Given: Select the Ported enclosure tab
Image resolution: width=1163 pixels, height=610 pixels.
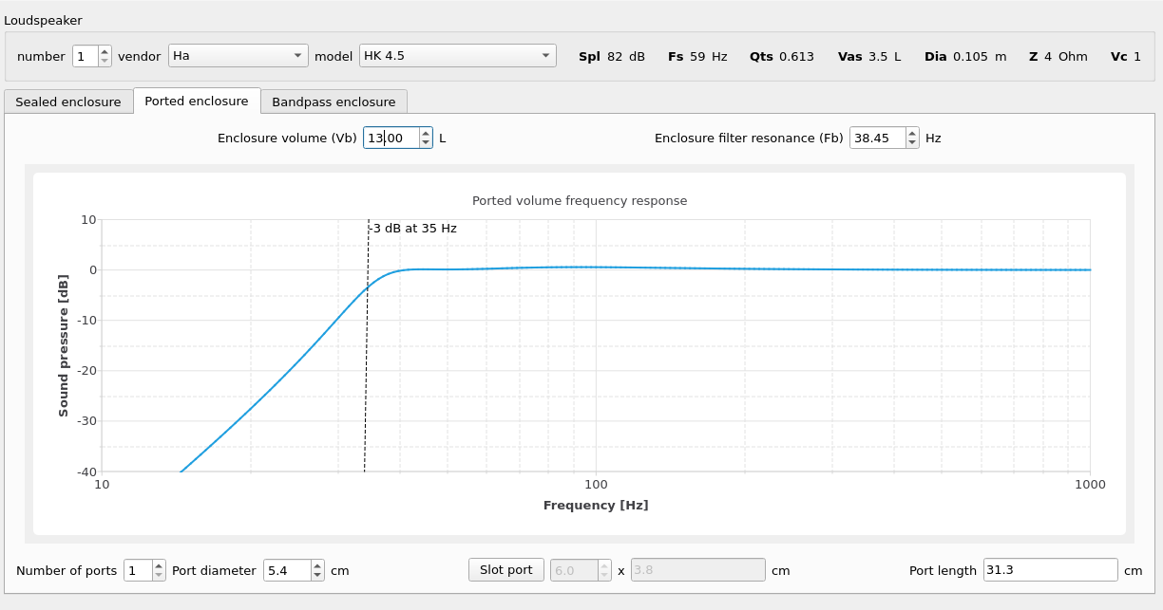Looking at the screenshot, I should click(x=197, y=102).
